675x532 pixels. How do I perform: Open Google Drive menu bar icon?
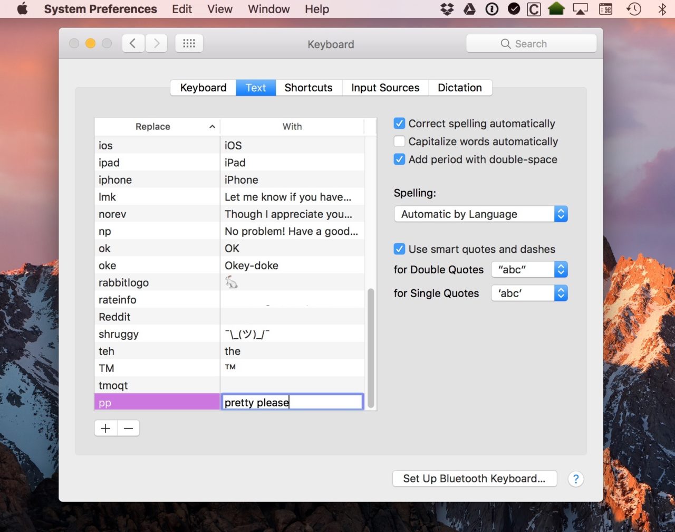coord(469,9)
